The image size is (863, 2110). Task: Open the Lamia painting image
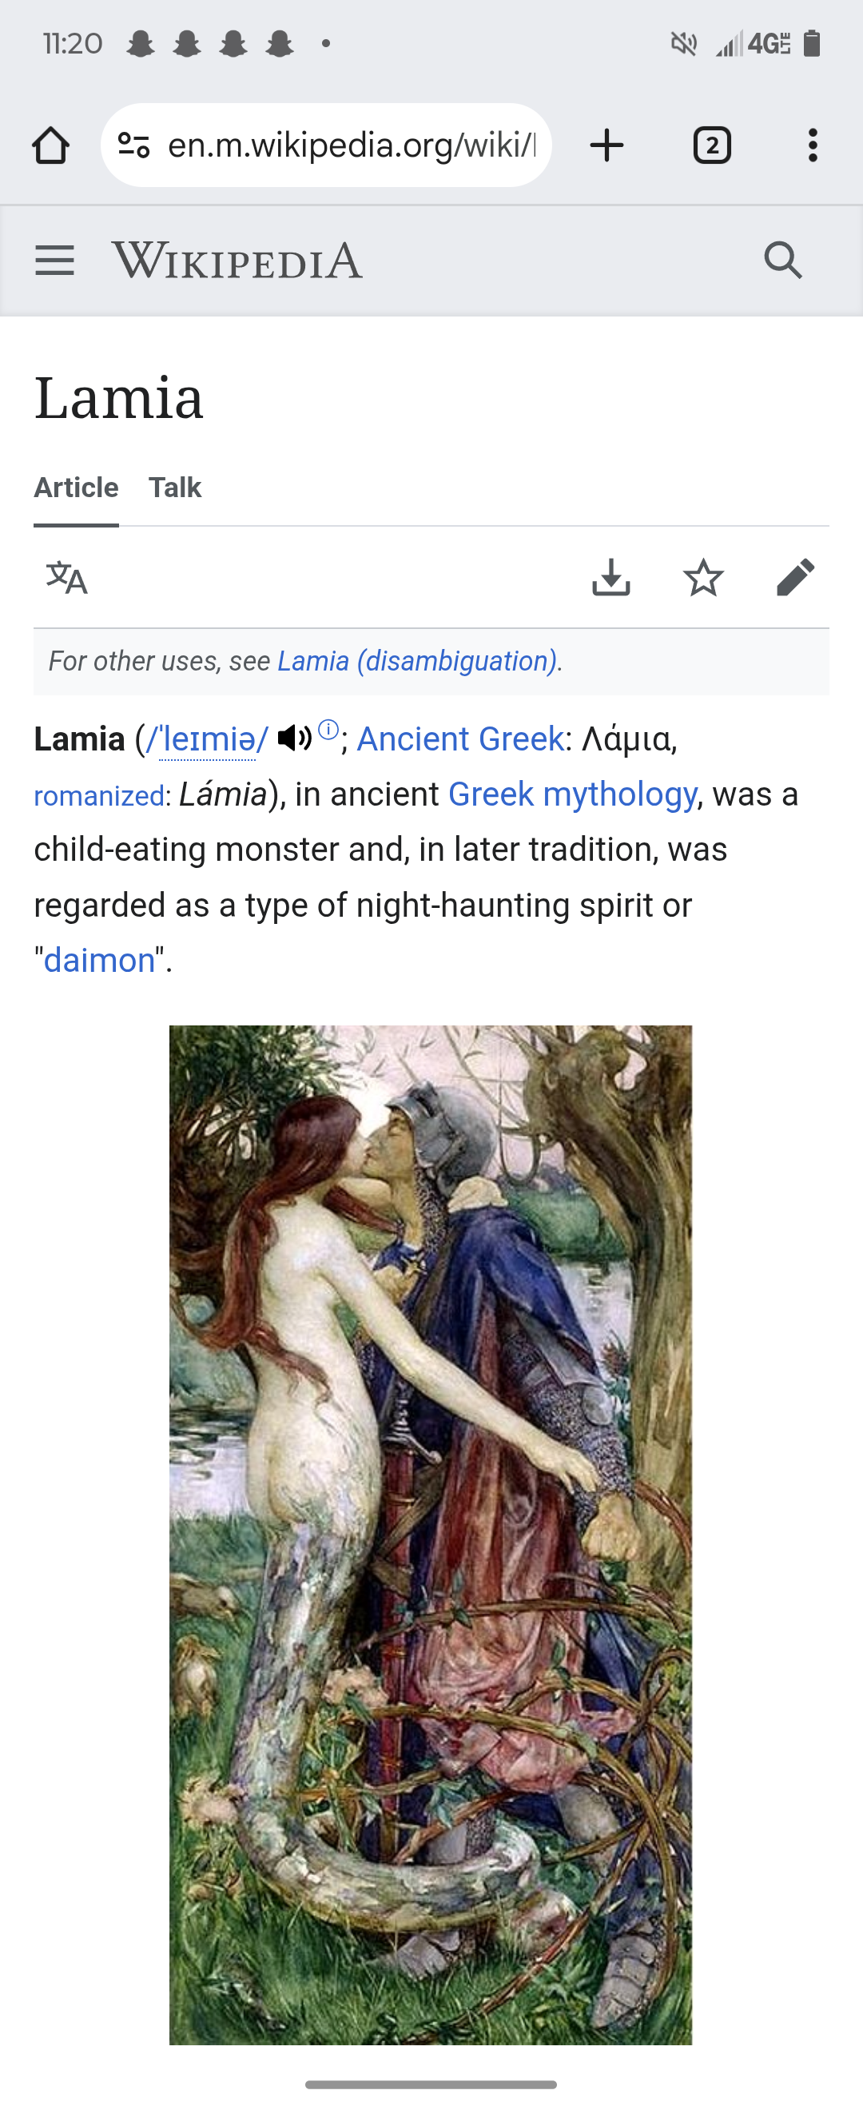point(431,1535)
